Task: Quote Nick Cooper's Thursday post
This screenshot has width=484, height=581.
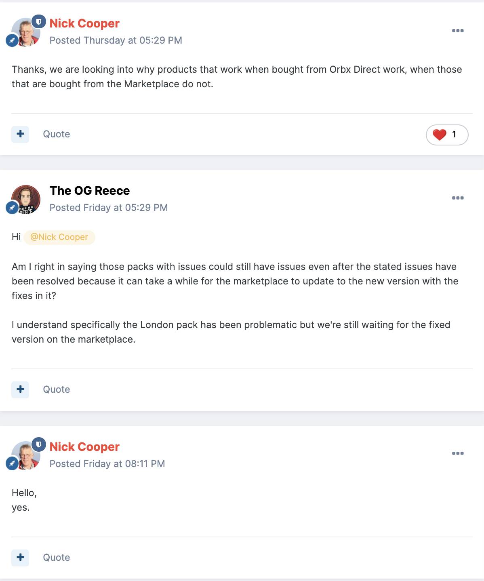Action: (x=57, y=134)
